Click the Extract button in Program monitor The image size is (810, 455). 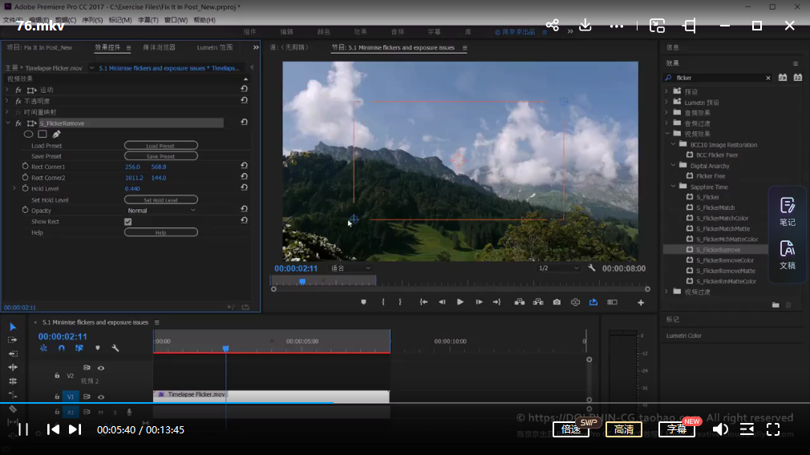click(x=538, y=302)
